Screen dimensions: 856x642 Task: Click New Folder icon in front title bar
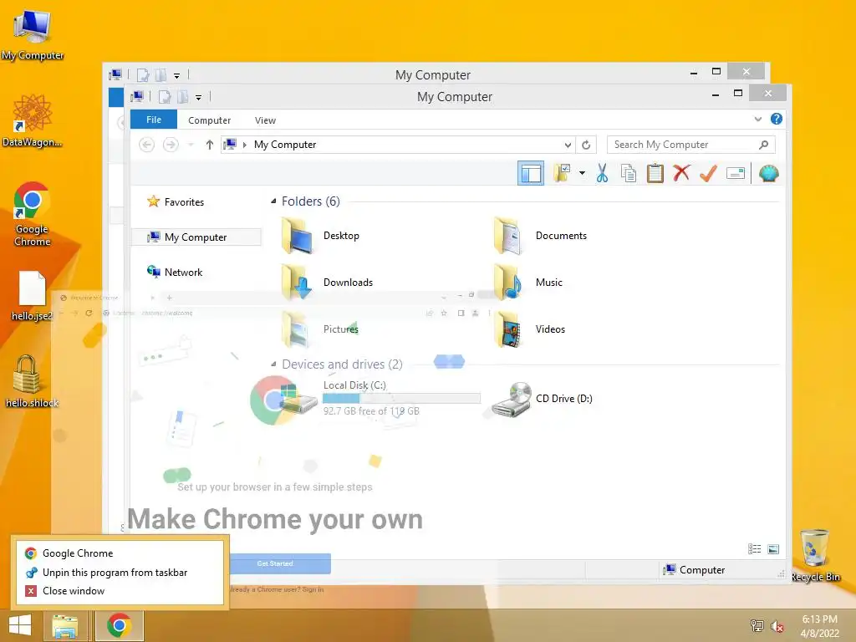[182, 97]
